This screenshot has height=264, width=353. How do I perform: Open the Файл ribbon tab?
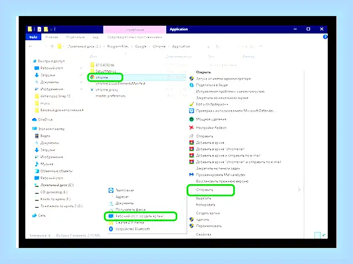(x=33, y=37)
